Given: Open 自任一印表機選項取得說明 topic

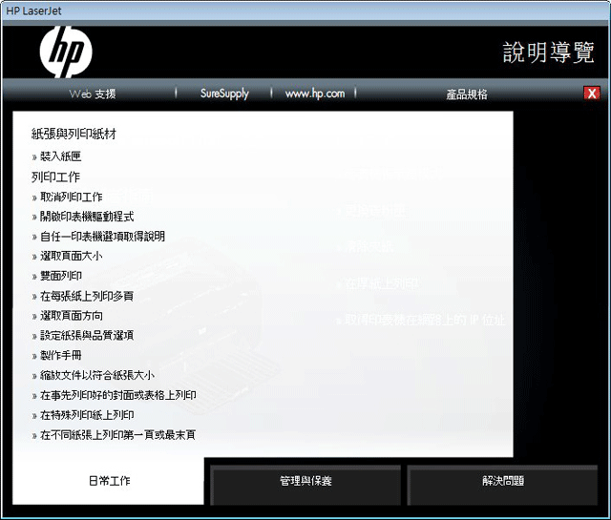Looking at the screenshot, I should click(102, 236).
